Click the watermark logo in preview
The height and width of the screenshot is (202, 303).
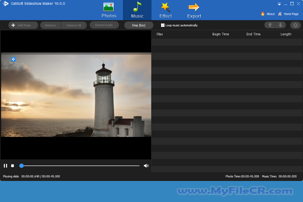(13, 60)
